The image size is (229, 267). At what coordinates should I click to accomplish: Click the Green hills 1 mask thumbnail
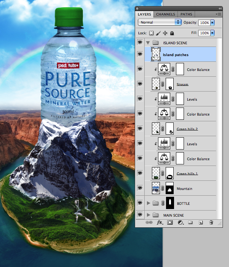[169, 173]
